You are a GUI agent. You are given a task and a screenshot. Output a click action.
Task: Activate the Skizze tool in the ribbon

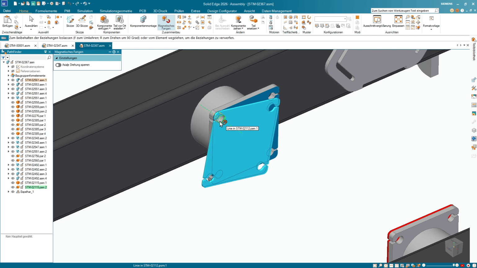click(x=70, y=22)
